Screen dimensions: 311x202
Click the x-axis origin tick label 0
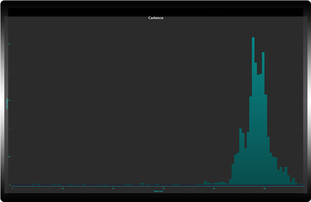click(x=12, y=188)
